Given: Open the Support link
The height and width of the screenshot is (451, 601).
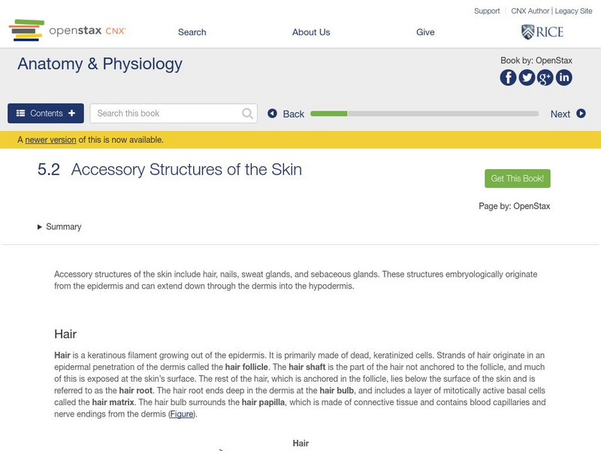Looking at the screenshot, I should point(487,11).
